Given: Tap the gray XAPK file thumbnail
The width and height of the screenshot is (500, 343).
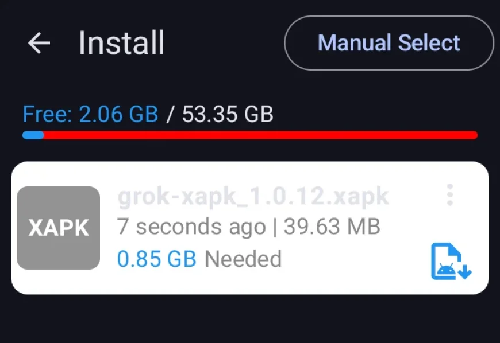Looking at the screenshot, I should [x=59, y=228].
